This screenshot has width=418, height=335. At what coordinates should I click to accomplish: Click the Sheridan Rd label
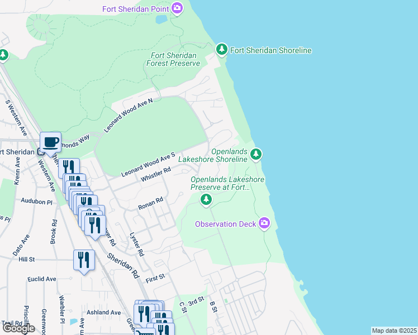[123, 266]
